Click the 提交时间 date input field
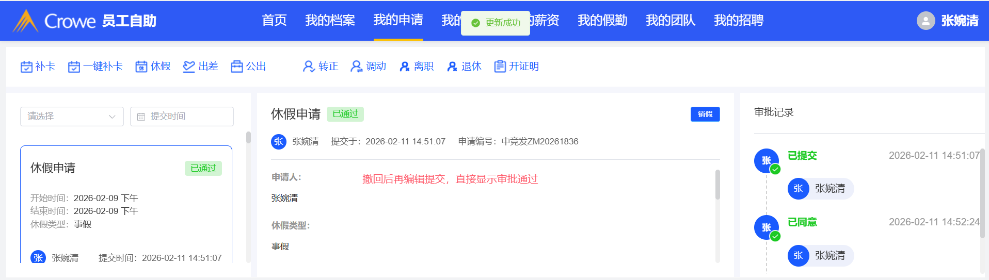 182,117
